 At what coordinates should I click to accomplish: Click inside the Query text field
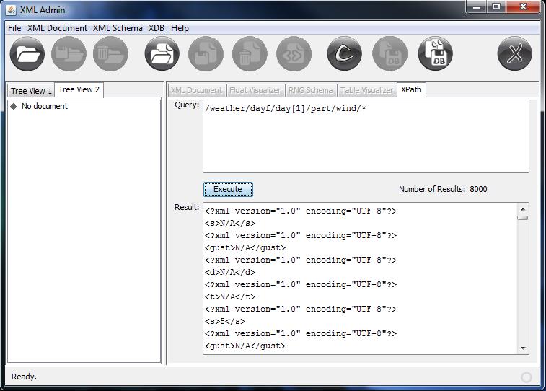[366, 136]
